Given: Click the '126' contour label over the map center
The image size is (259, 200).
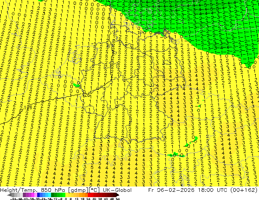Looking at the screenshot, I should pos(86,95).
